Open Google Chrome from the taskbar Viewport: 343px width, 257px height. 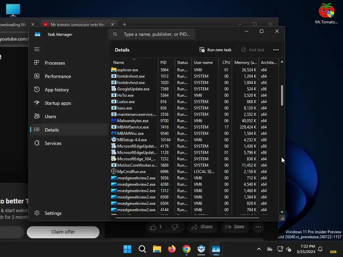[x=186, y=249]
